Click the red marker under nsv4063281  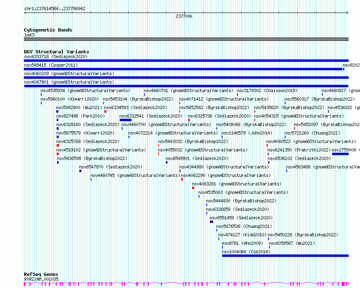(193, 188)
